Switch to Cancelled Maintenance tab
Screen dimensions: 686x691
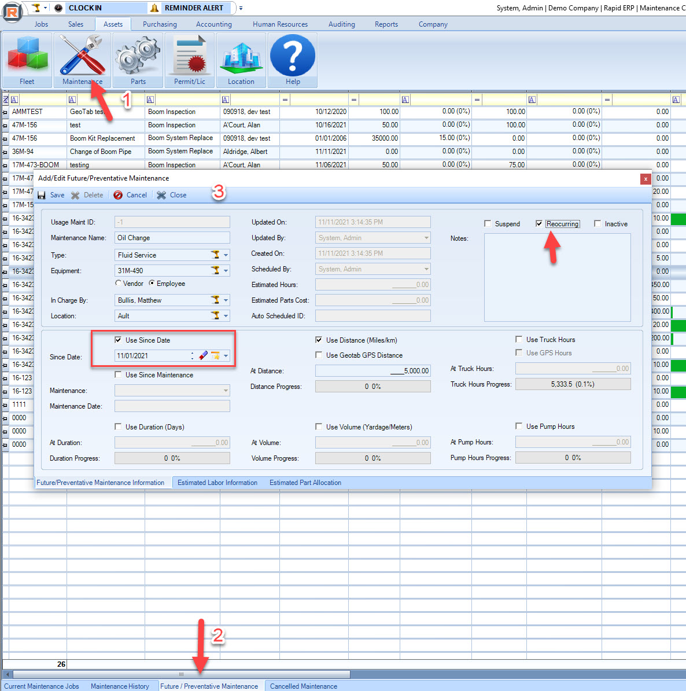(304, 686)
